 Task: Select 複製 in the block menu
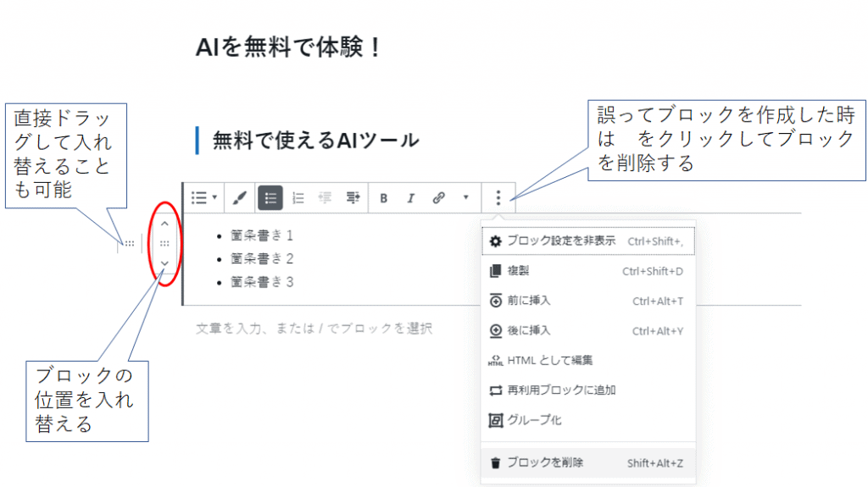pyautogui.click(x=518, y=271)
